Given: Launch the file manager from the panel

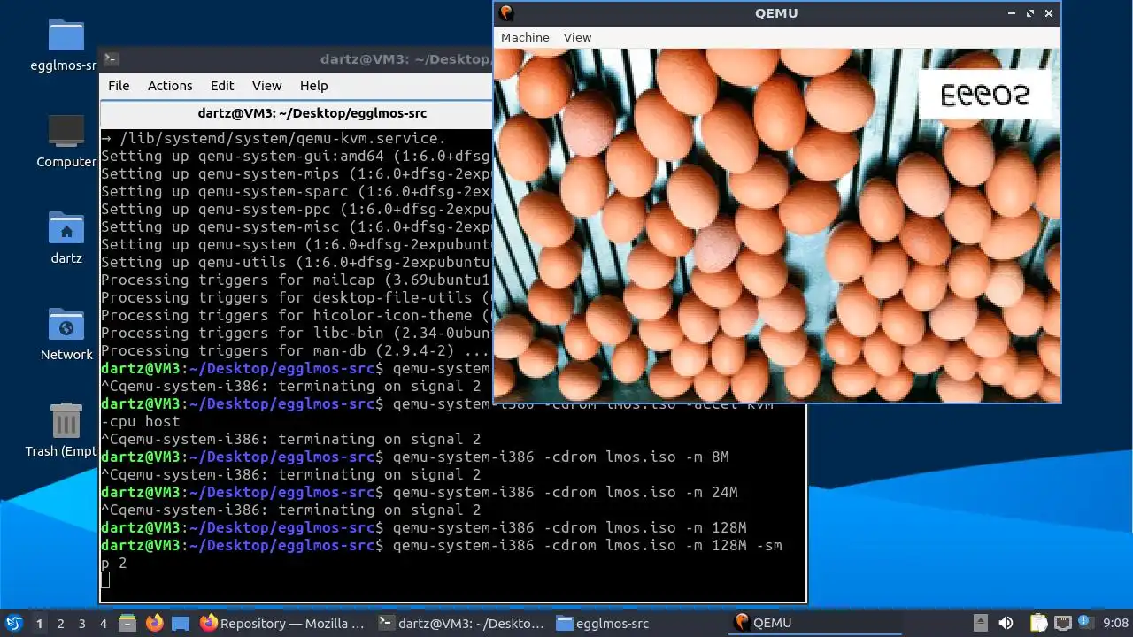Looking at the screenshot, I should (127, 623).
